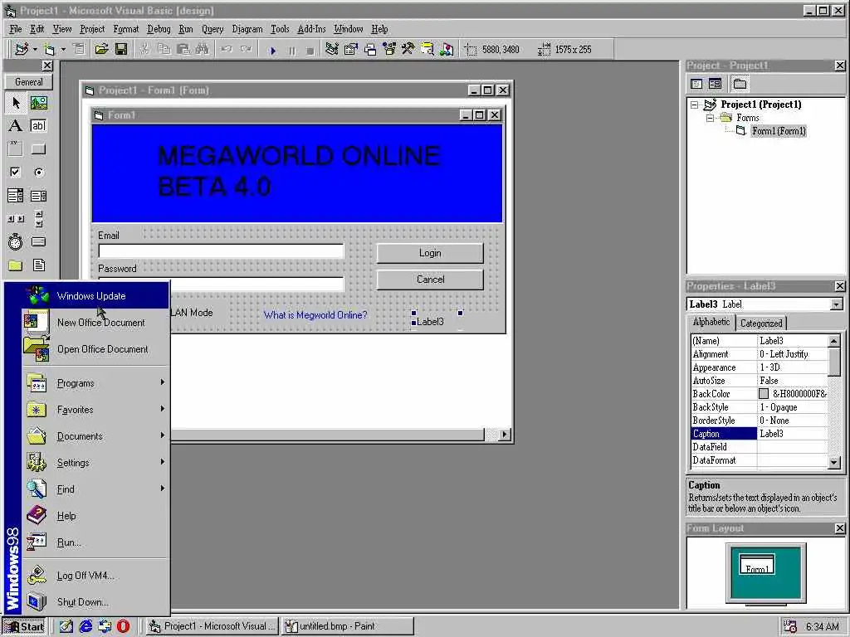Switch to untitled.bmp - Paint in taskbar
The image size is (850, 637).
coord(348,626)
